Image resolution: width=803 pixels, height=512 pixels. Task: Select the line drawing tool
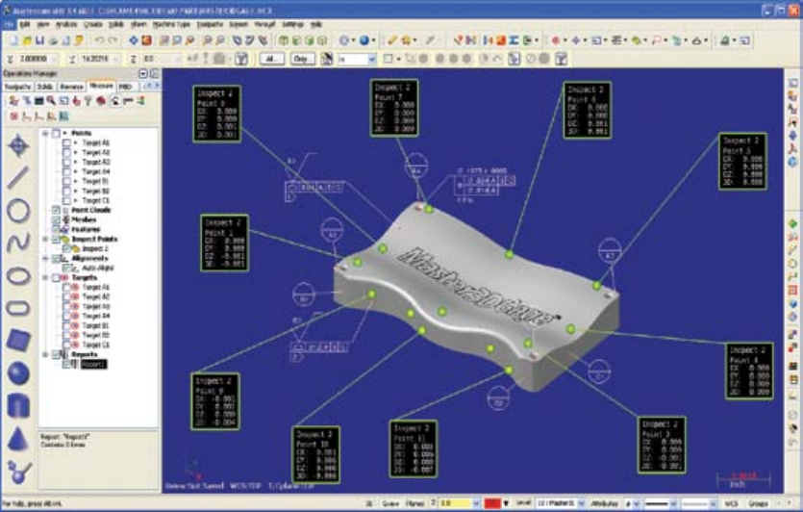coord(18,178)
